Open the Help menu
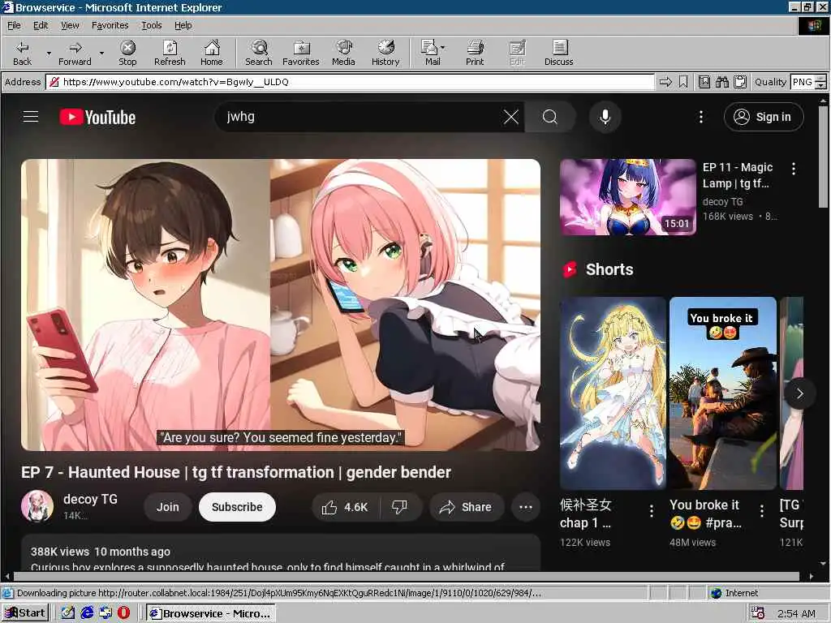831x623 pixels. (183, 25)
